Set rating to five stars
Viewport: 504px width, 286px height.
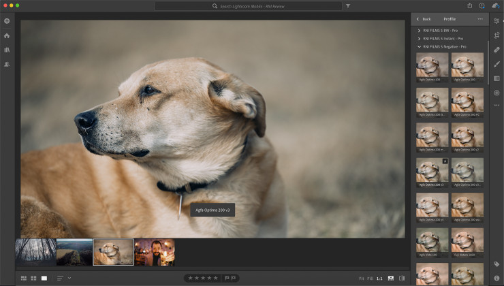tap(216, 278)
